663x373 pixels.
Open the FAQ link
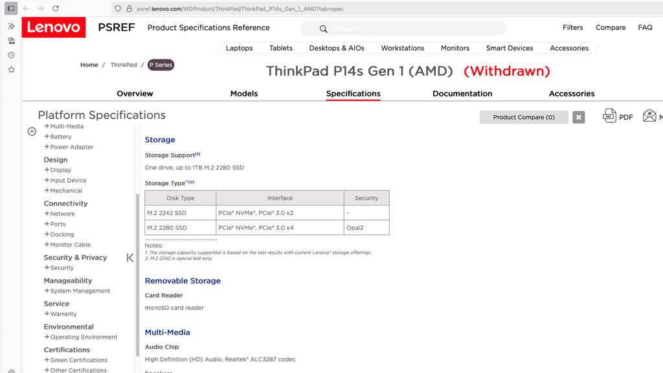646,27
